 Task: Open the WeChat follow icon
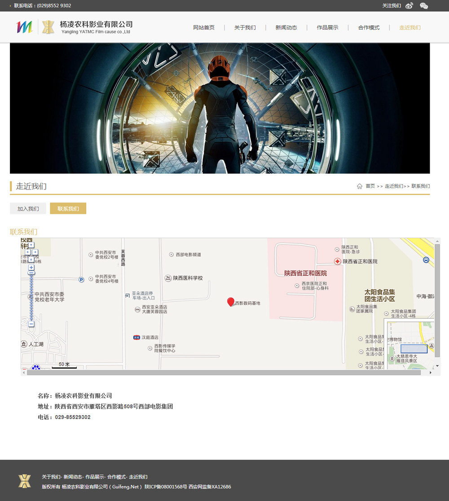(423, 6)
